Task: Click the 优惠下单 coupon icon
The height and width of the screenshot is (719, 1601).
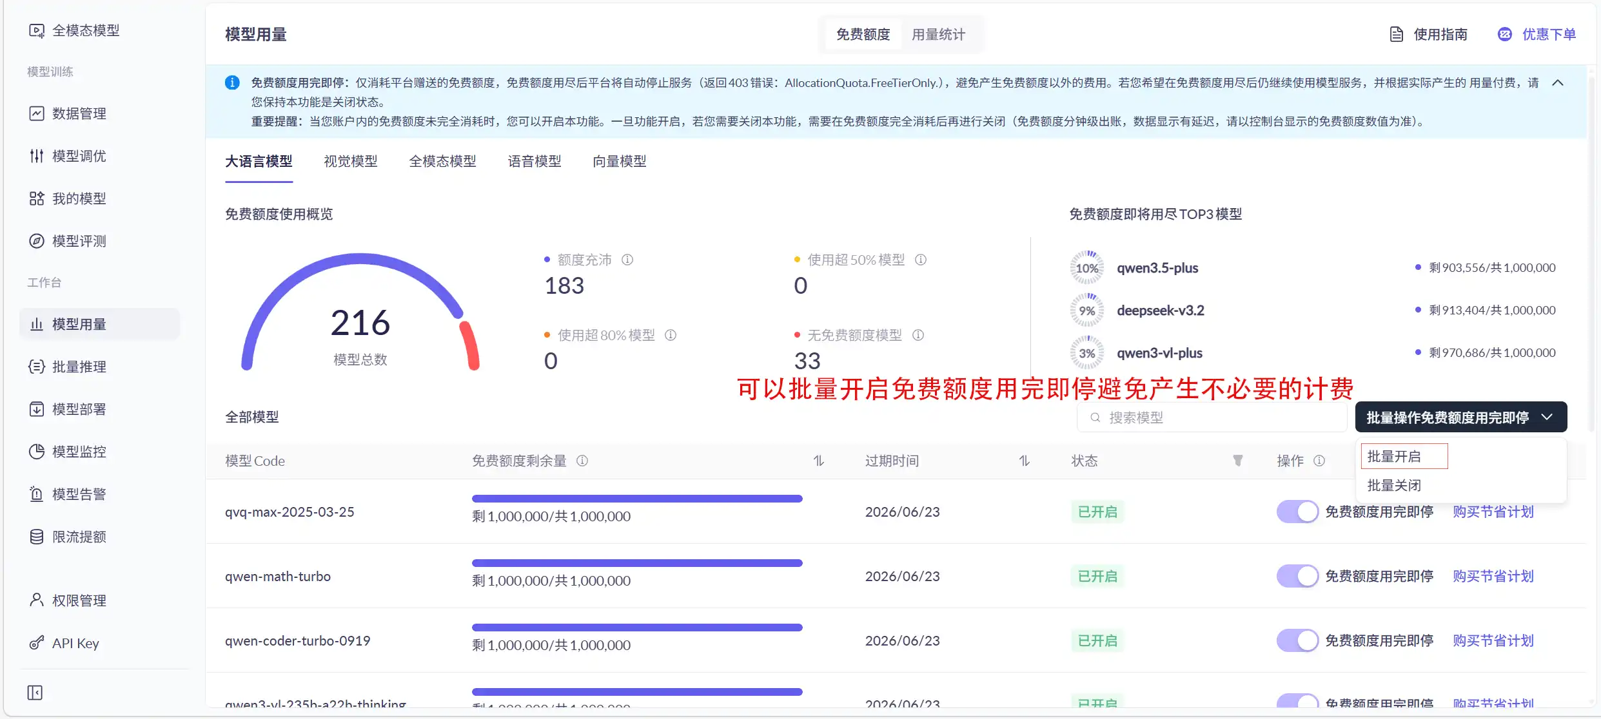Action: point(1504,35)
